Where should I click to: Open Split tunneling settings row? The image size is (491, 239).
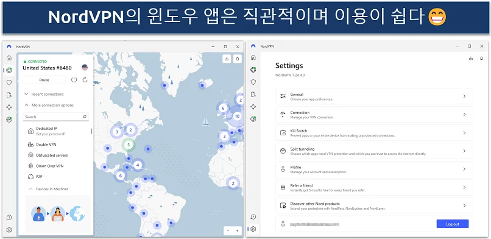click(x=374, y=151)
